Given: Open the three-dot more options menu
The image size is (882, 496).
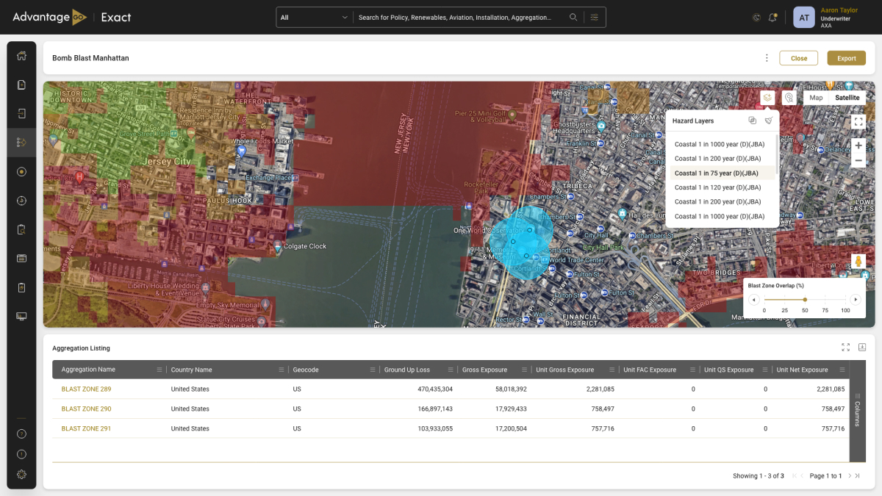Looking at the screenshot, I should pos(767,58).
